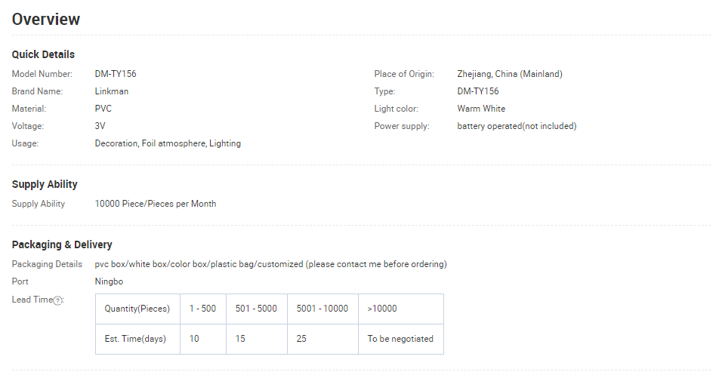Click the Supply Ability section heading
This screenshot has width=722, height=372.
(45, 184)
